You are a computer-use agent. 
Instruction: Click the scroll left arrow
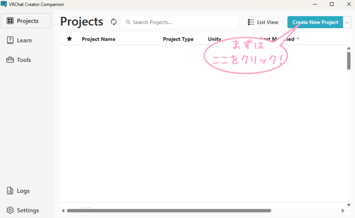click(x=63, y=211)
